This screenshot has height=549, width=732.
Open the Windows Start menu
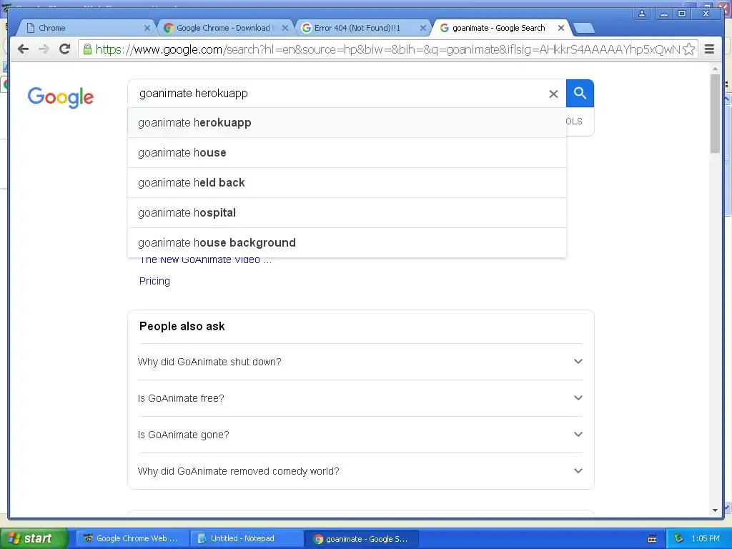pyautogui.click(x=33, y=538)
